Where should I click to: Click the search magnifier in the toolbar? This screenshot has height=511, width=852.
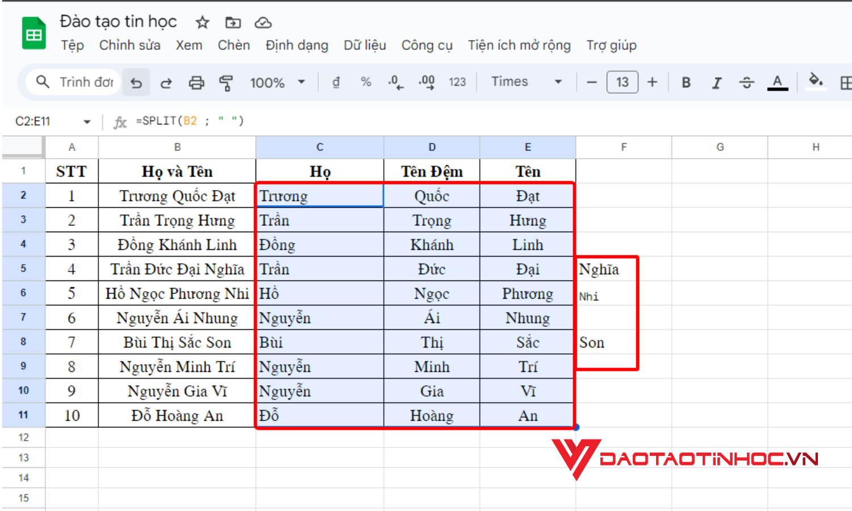pyautogui.click(x=43, y=82)
